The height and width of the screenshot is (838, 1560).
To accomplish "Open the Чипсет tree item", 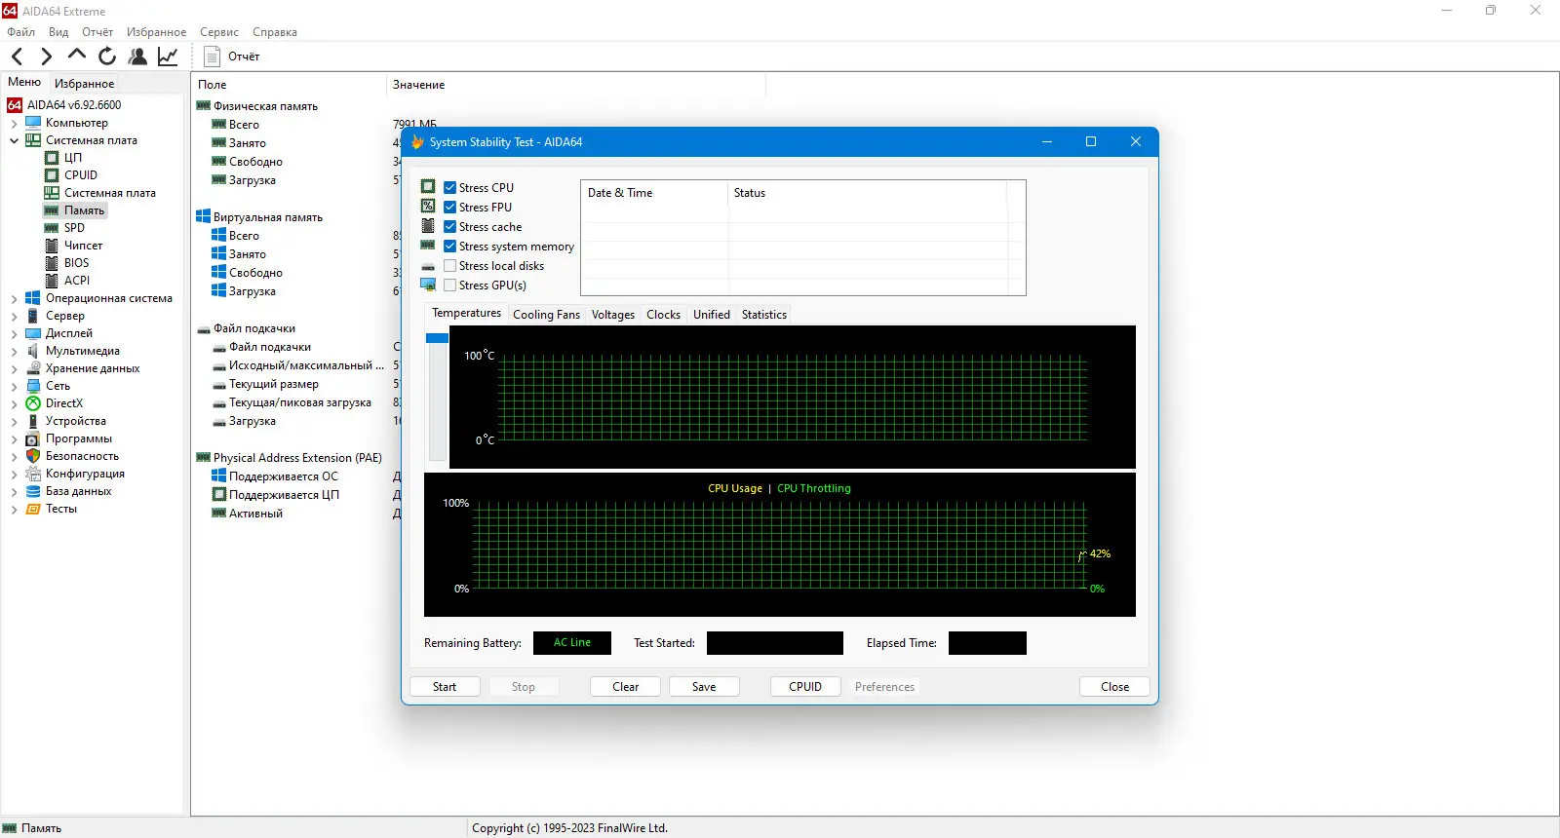I will click(x=83, y=246).
